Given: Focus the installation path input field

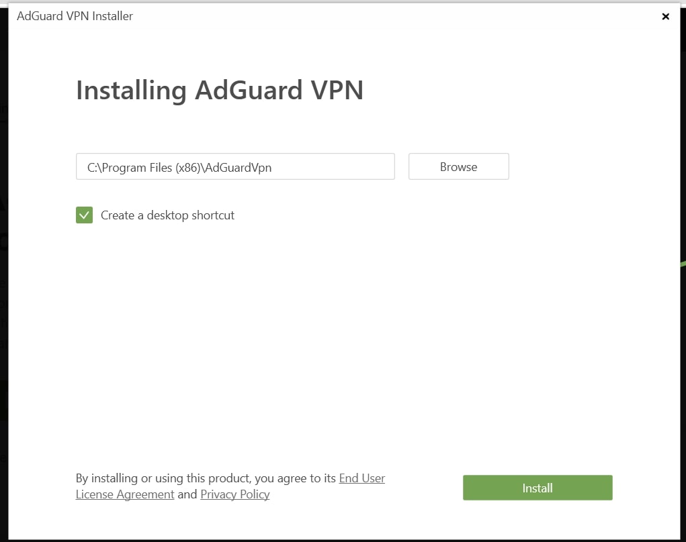Looking at the screenshot, I should [x=235, y=167].
